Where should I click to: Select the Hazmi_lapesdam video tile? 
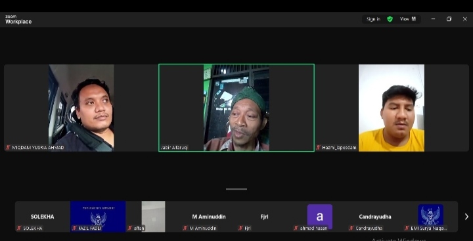(x=392, y=108)
